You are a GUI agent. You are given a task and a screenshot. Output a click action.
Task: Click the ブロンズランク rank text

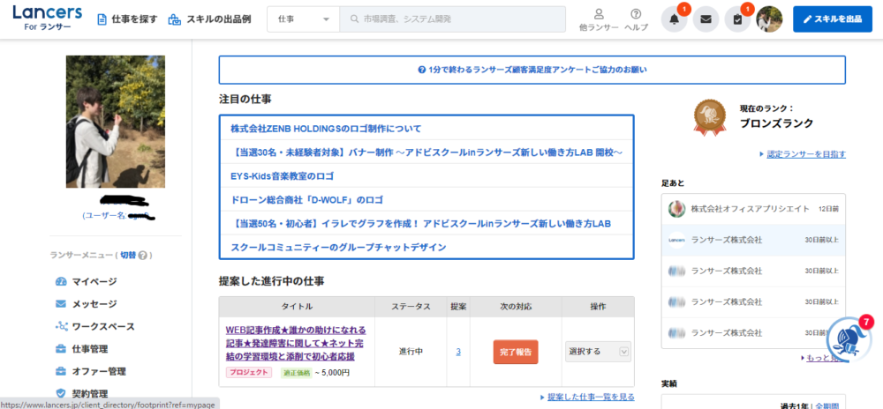click(776, 123)
